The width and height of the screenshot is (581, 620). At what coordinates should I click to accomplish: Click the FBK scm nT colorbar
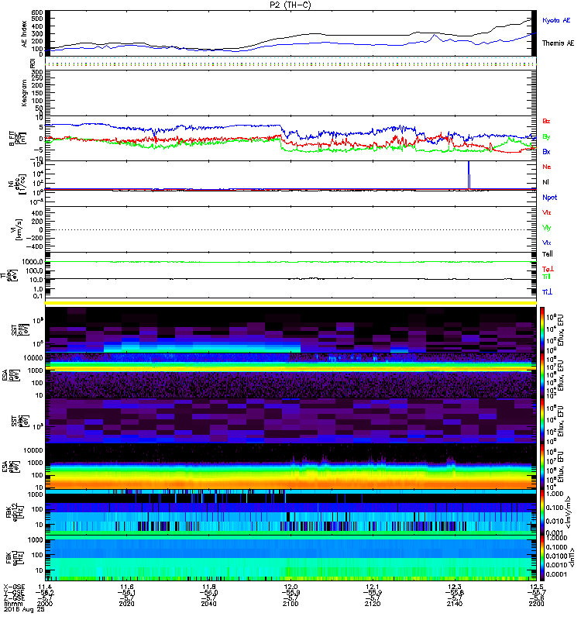pos(541,558)
